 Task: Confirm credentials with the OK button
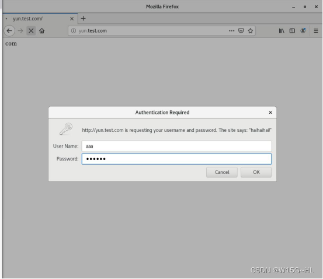tap(256, 172)
